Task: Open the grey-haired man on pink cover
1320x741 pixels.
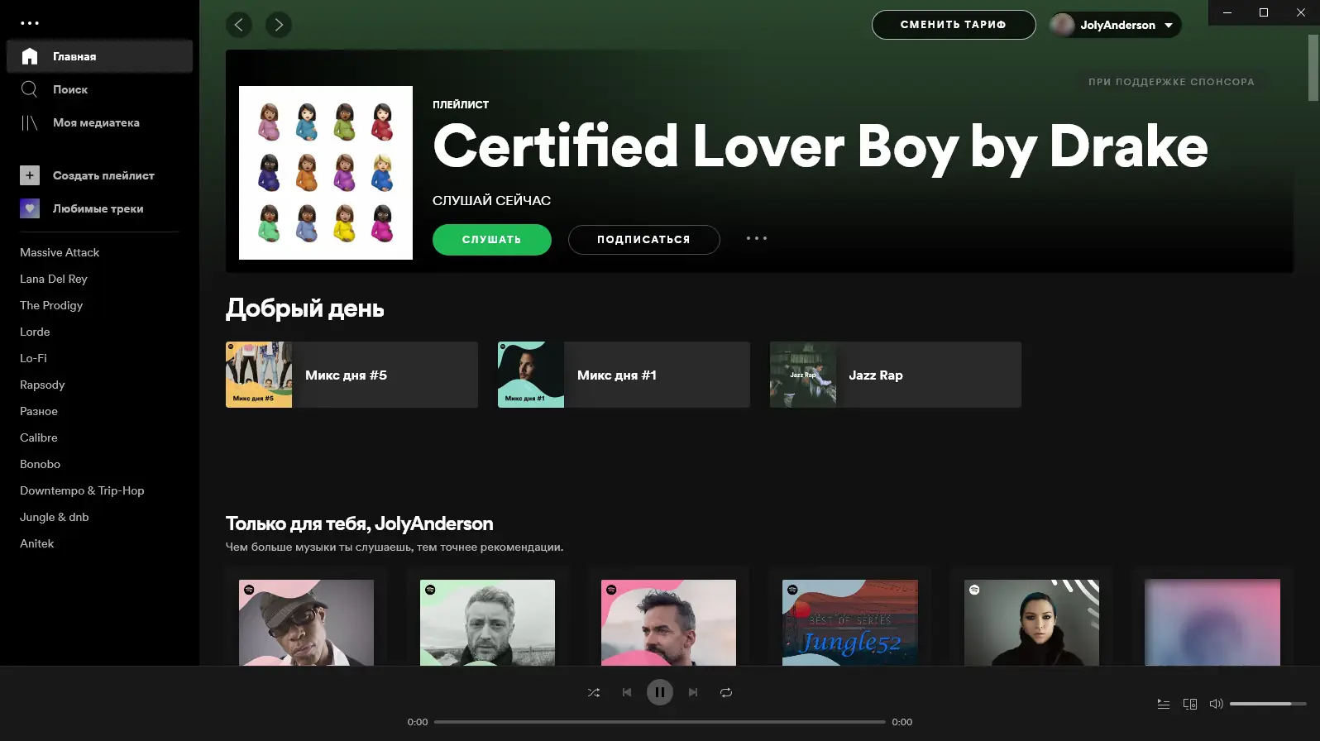Action: click(x=669, y=623)
